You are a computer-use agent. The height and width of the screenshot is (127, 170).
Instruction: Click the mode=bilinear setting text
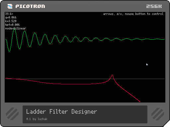pyautogui.click(x=16, y=28)
